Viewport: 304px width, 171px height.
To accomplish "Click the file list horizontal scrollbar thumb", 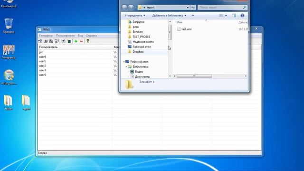I will point(194,76).
